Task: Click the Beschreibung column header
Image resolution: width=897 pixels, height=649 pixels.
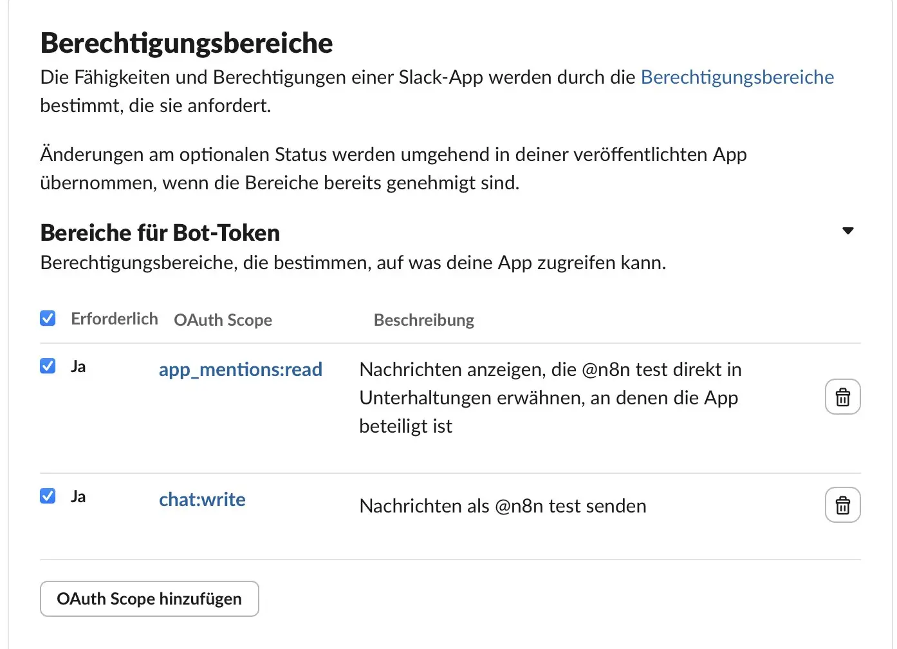Action: coord(424,320)
